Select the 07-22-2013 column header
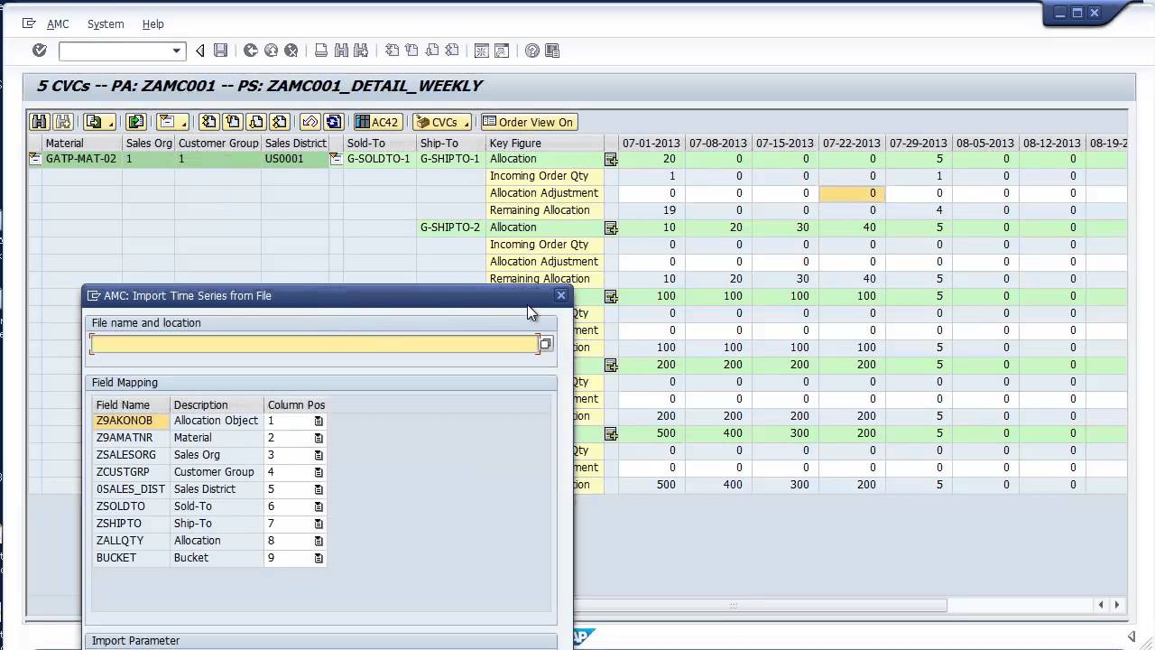1155x650 pixels. coord(852,143)
